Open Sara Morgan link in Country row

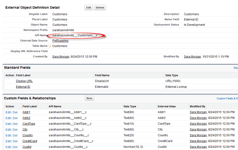(198, 135)
